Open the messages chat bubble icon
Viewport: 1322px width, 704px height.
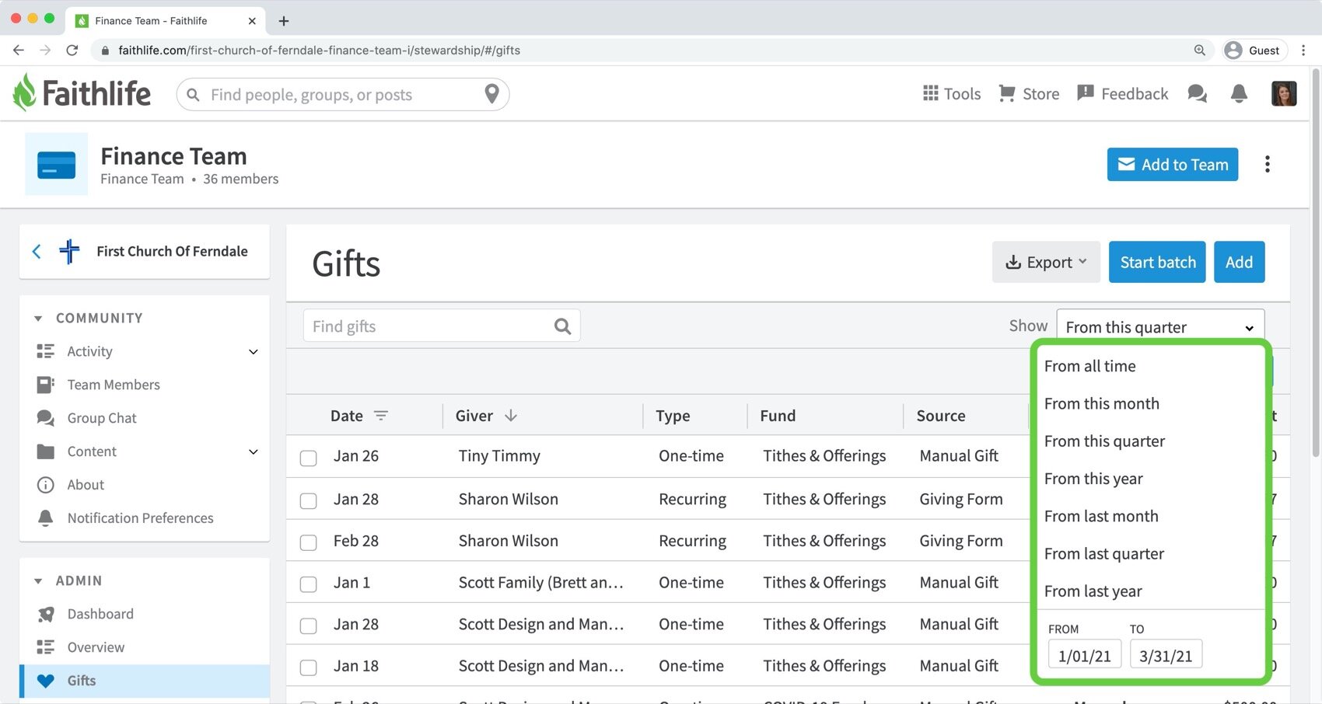pyautogui.click(x=1198, y=94)
